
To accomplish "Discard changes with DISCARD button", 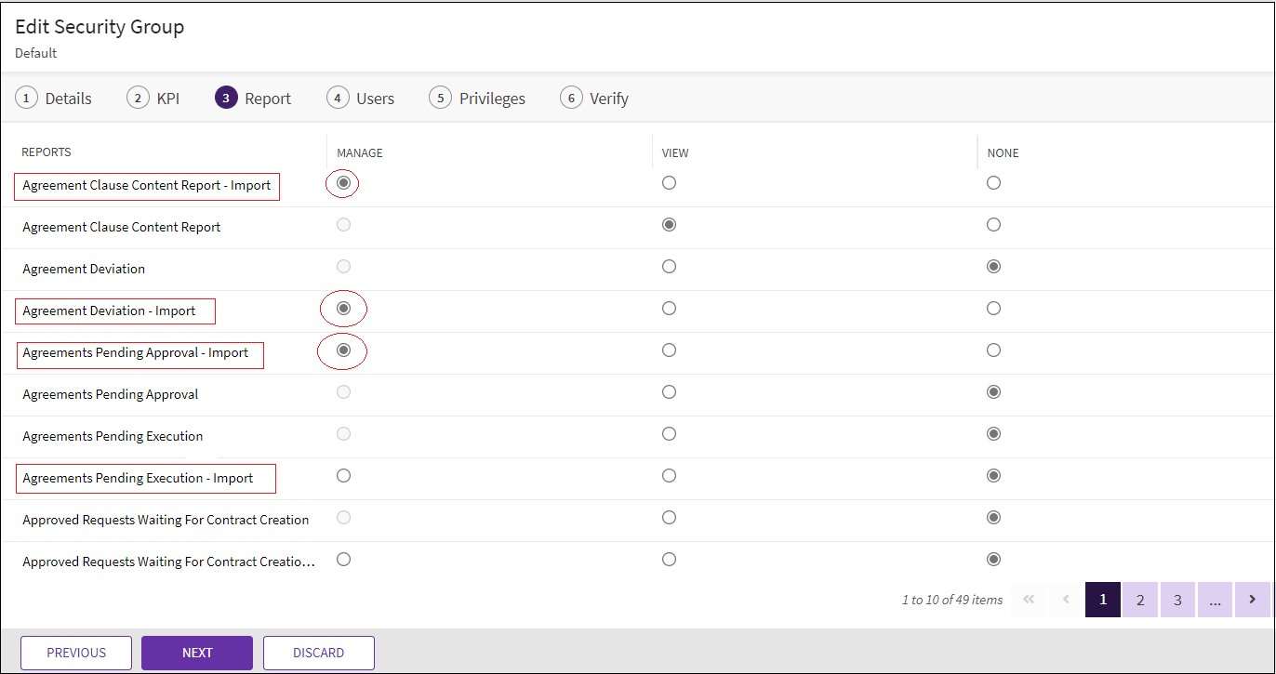I will click(318, 653).
